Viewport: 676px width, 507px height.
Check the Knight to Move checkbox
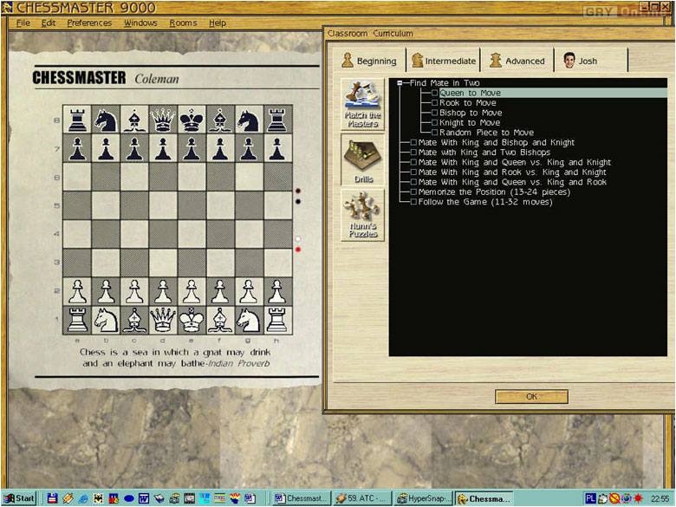(x=434, y=122)
